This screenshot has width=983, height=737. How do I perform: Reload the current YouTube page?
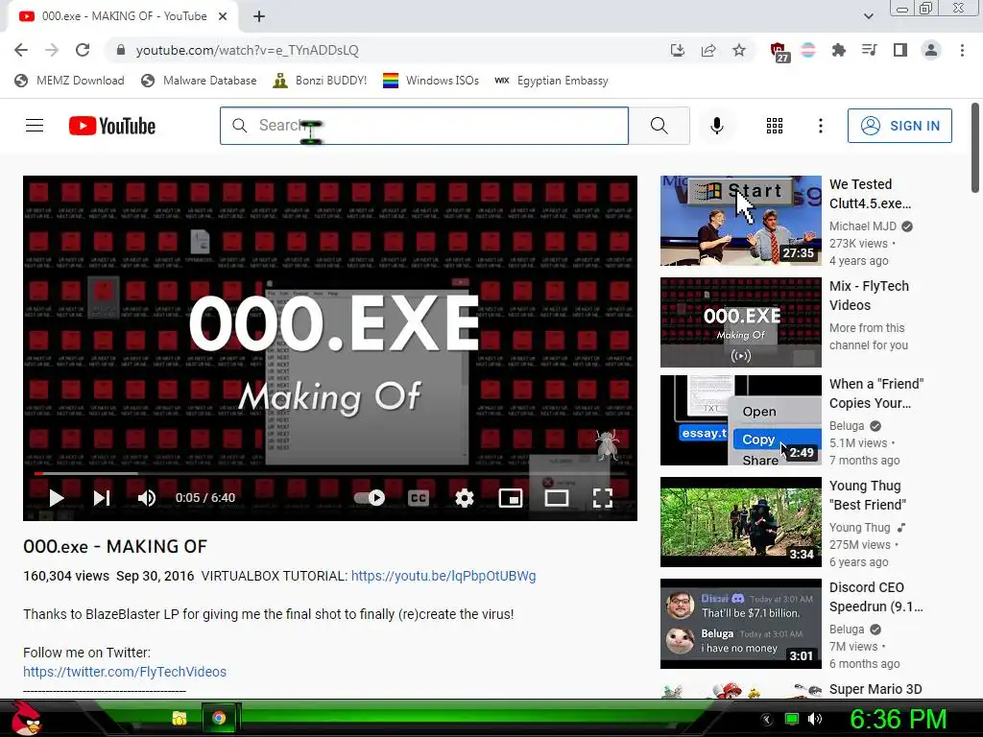pyautogui.click(x=83, y=50)
